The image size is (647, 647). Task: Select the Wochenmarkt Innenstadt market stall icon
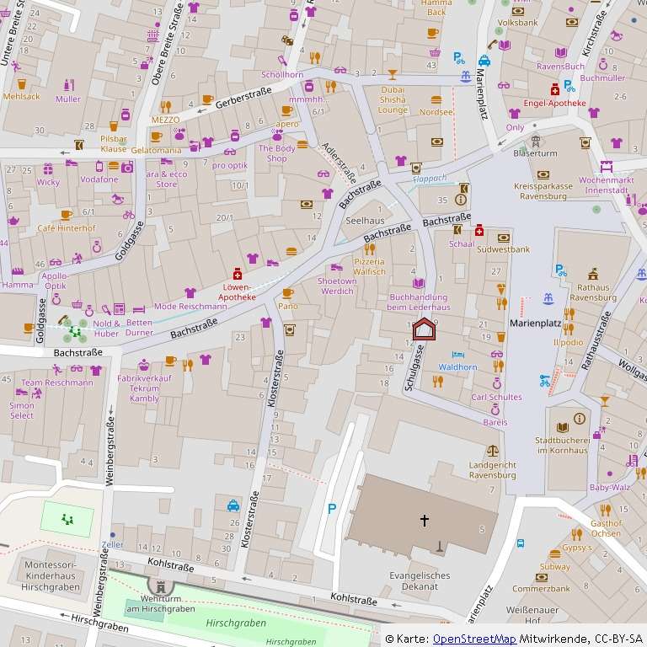(x=607, y=167)
